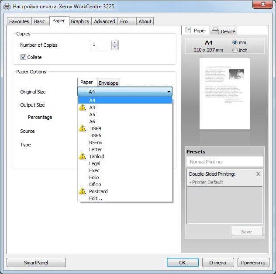
Task: Click the OK button
Action: click(x=183, y=263)
